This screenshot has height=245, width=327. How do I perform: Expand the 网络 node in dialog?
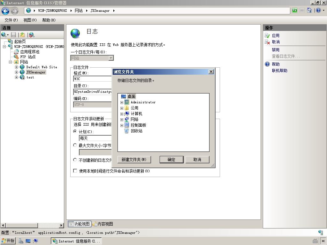click(x=122, y=120)
